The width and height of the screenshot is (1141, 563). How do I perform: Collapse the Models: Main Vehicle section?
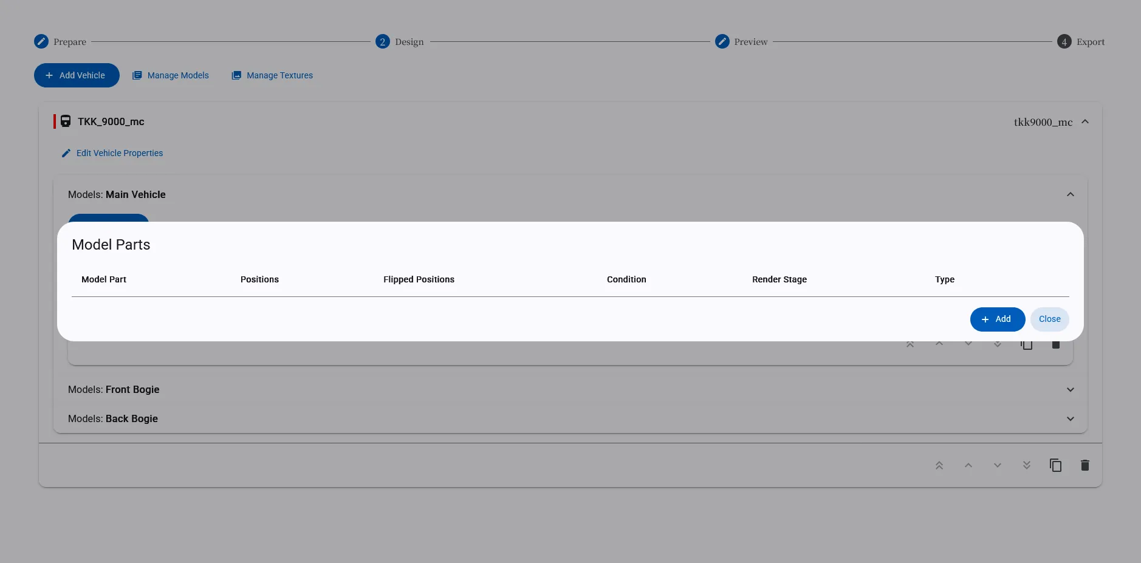tap(1070, 194)
